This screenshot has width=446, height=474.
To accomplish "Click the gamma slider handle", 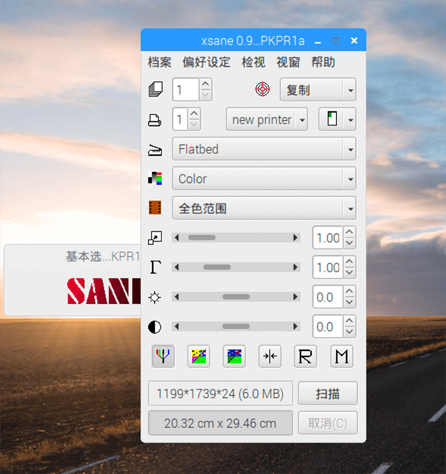I will tap(217, 267).
